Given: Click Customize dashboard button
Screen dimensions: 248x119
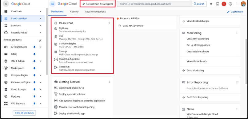Looking at the screenshot, I should coord(235,12).
